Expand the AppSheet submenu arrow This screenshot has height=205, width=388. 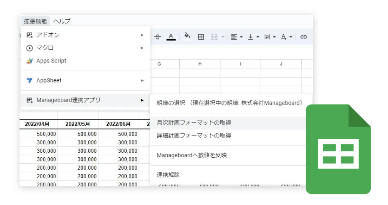pos(142,81)
